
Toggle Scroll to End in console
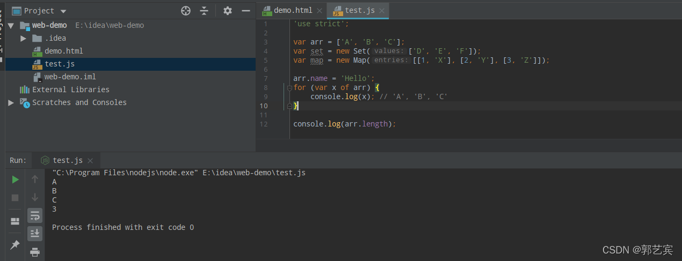pos(35,233)
